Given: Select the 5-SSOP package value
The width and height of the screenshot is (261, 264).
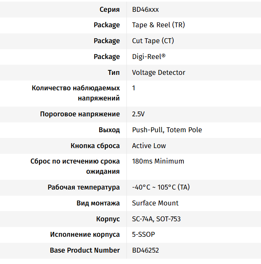Looking at the screenshot, I should tap(144, 234).
